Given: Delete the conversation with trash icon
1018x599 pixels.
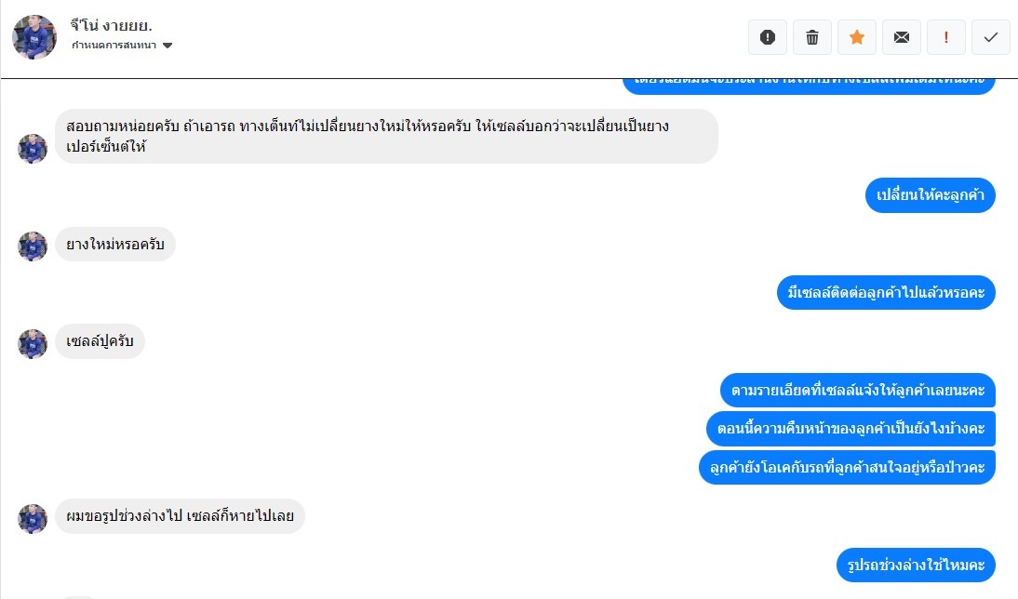Looking at the screenshot, I should (812, 37).
